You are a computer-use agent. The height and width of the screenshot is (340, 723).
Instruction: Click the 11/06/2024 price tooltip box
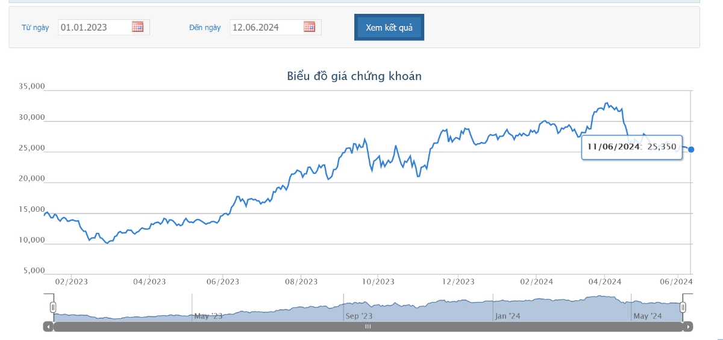(x=631, y=147)
